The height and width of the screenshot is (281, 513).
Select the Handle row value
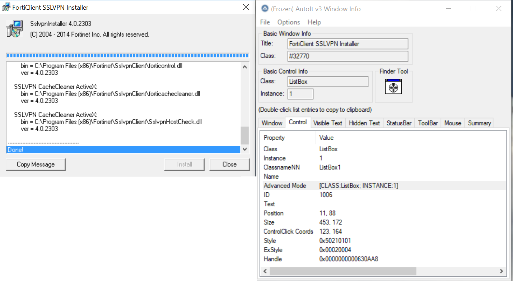349,259
